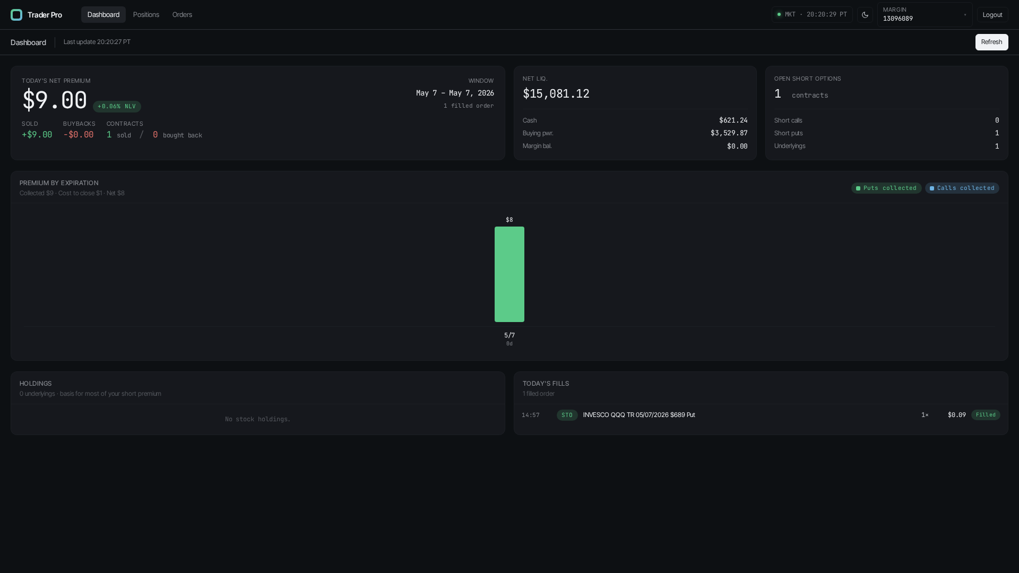1019x573 pixels.
Task: Click the +$9.00 sold amount
Action: tap(37, 135)
